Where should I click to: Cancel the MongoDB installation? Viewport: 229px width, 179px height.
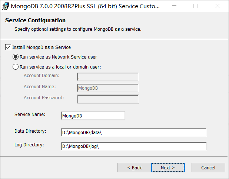[208, 168]
